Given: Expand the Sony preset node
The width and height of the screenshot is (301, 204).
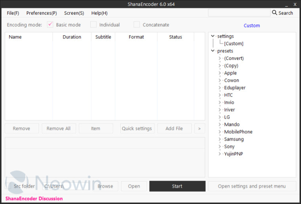Looking at the screenshot, I should pos(220,147).
